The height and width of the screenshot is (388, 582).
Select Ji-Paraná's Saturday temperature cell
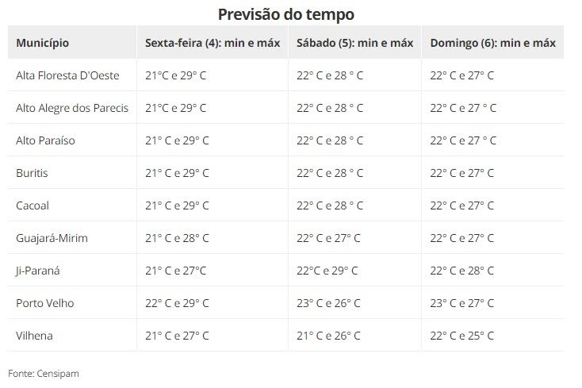pyautogui.click(x=327, y=271)
